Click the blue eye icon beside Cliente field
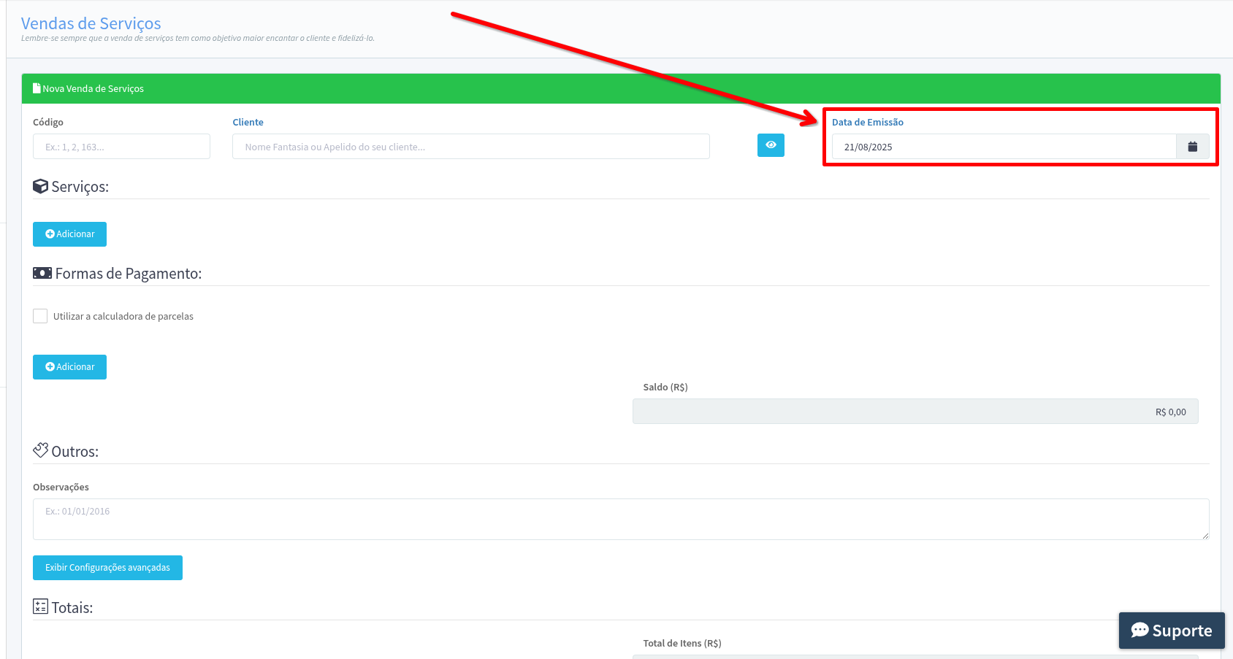The height and width of the screenshot is (659, 1233). click(x=771, y=145)
